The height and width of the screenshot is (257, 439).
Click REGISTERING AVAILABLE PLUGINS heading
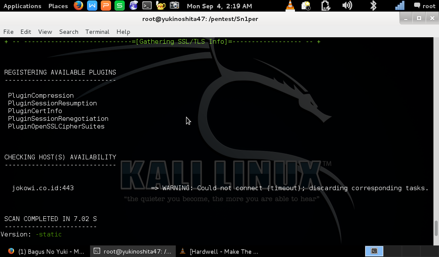click(x=60, y=72)
